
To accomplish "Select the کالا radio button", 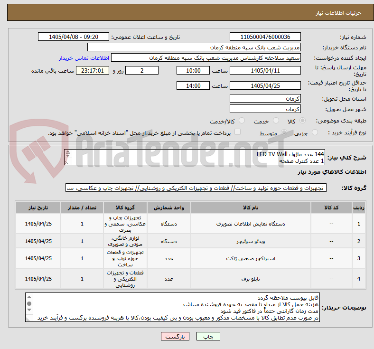I will tap(302, 121).
